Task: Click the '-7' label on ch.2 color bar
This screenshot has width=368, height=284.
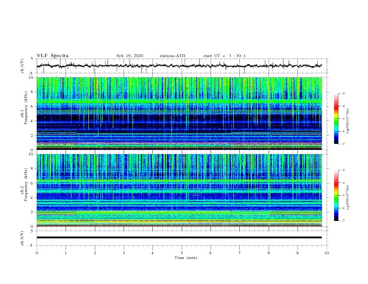Action: tap(342, 221)
